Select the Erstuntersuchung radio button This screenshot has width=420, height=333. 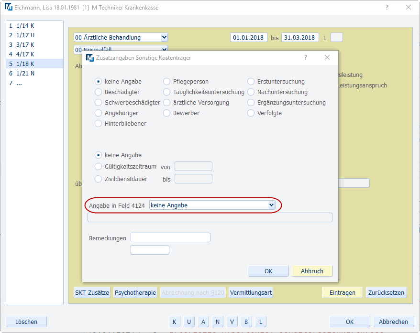coord(251,81)
